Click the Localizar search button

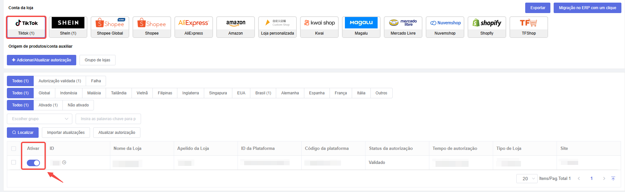point(23,133)
